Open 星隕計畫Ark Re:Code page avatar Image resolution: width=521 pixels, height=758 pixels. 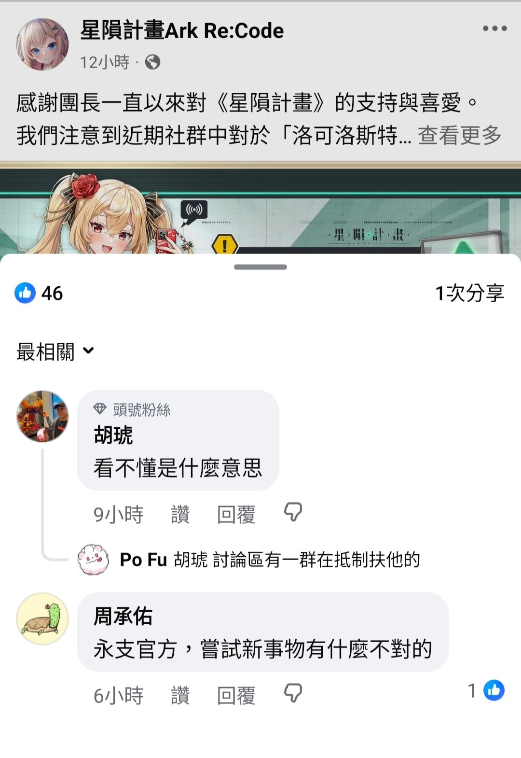pyautogui.click(x=42, y=44)
